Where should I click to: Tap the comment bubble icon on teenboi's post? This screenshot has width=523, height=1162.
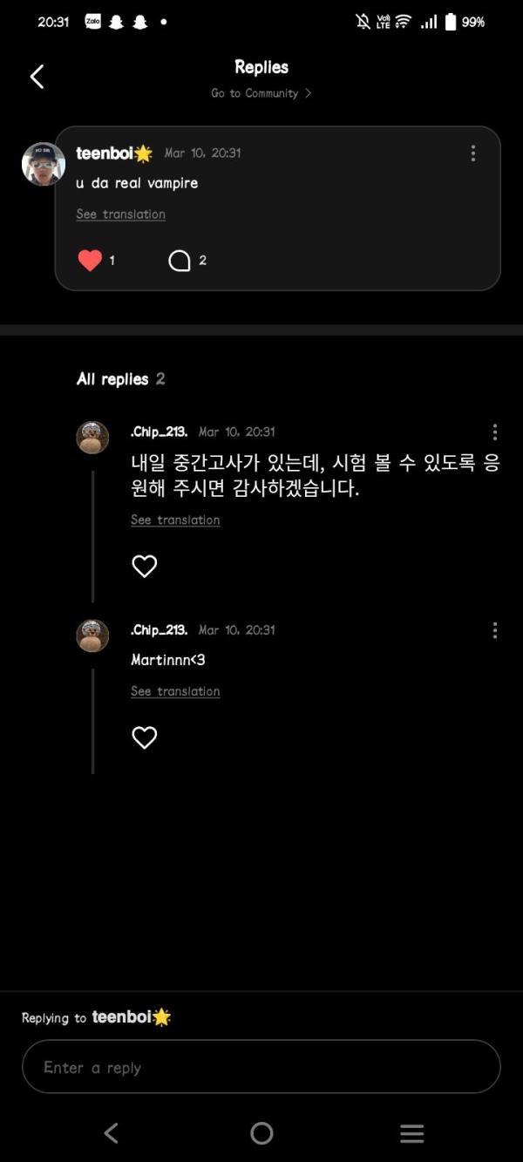point(180,261)
